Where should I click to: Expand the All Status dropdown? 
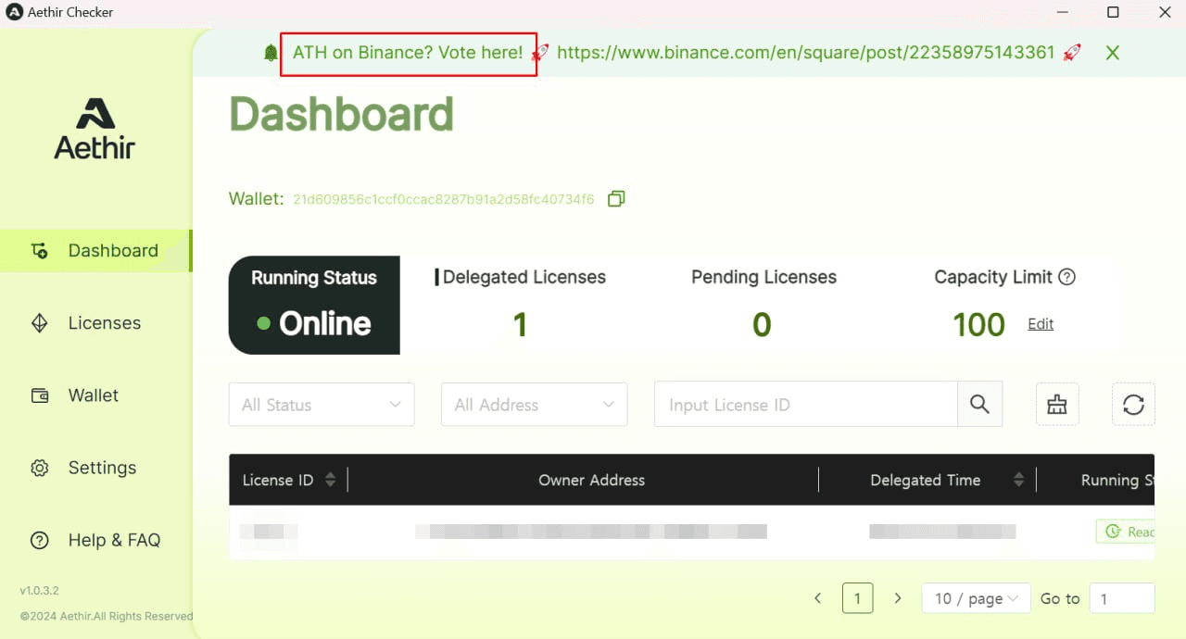pos(322,405)
